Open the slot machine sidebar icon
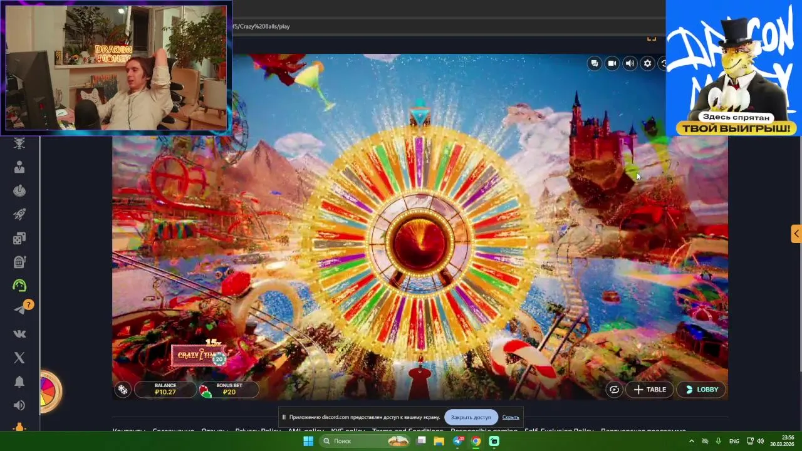802x451 pixels. tap(19, 262)
